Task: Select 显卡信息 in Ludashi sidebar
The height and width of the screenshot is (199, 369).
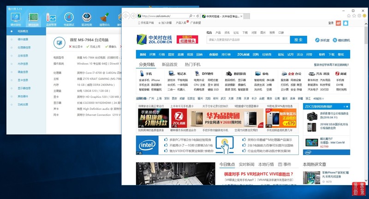Action: (23, 80)
